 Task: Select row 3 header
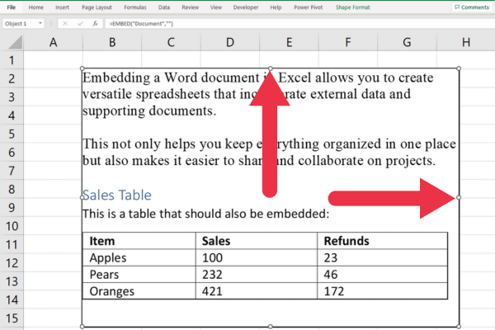click(12, 97)
